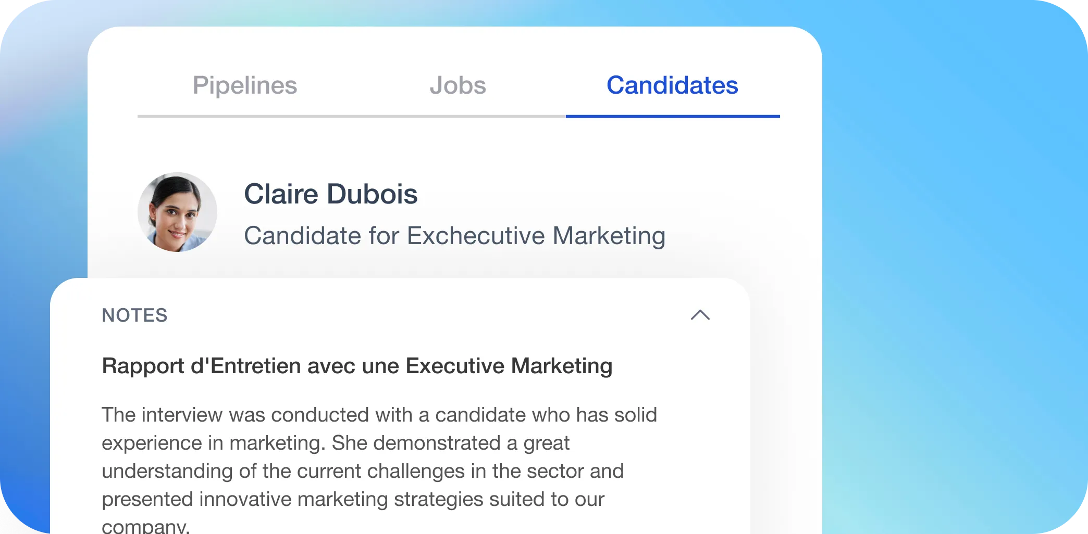Open the Jobs tab
This screenshot has height=534, width=1088.
[x=458, y=85]
